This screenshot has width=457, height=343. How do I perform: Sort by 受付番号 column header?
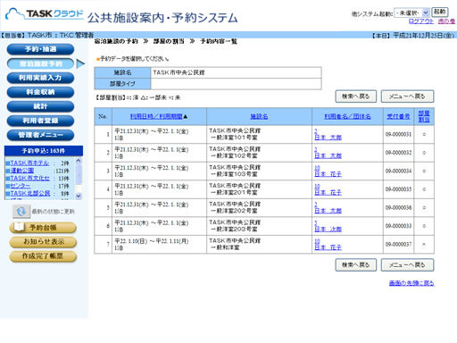tap(398, 116)
